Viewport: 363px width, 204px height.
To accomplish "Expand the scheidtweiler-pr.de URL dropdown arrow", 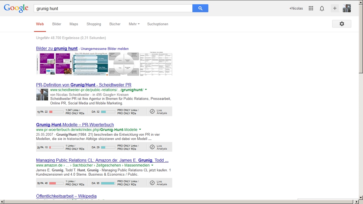I will [x=146, y=90].
